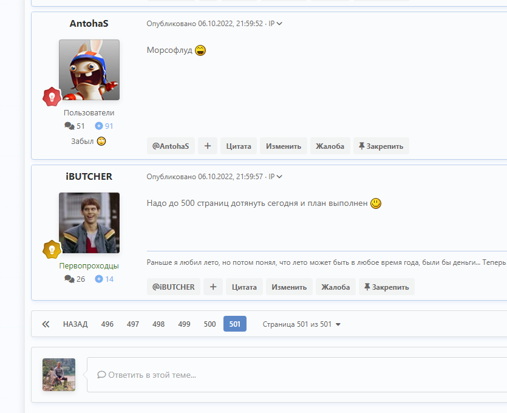507x413 pixels.
Task: Expand IP dropdown in AntohaS post
Action: point(276,24)
